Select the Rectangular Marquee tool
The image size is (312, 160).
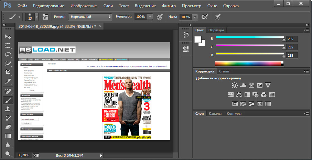pos(8,45)
